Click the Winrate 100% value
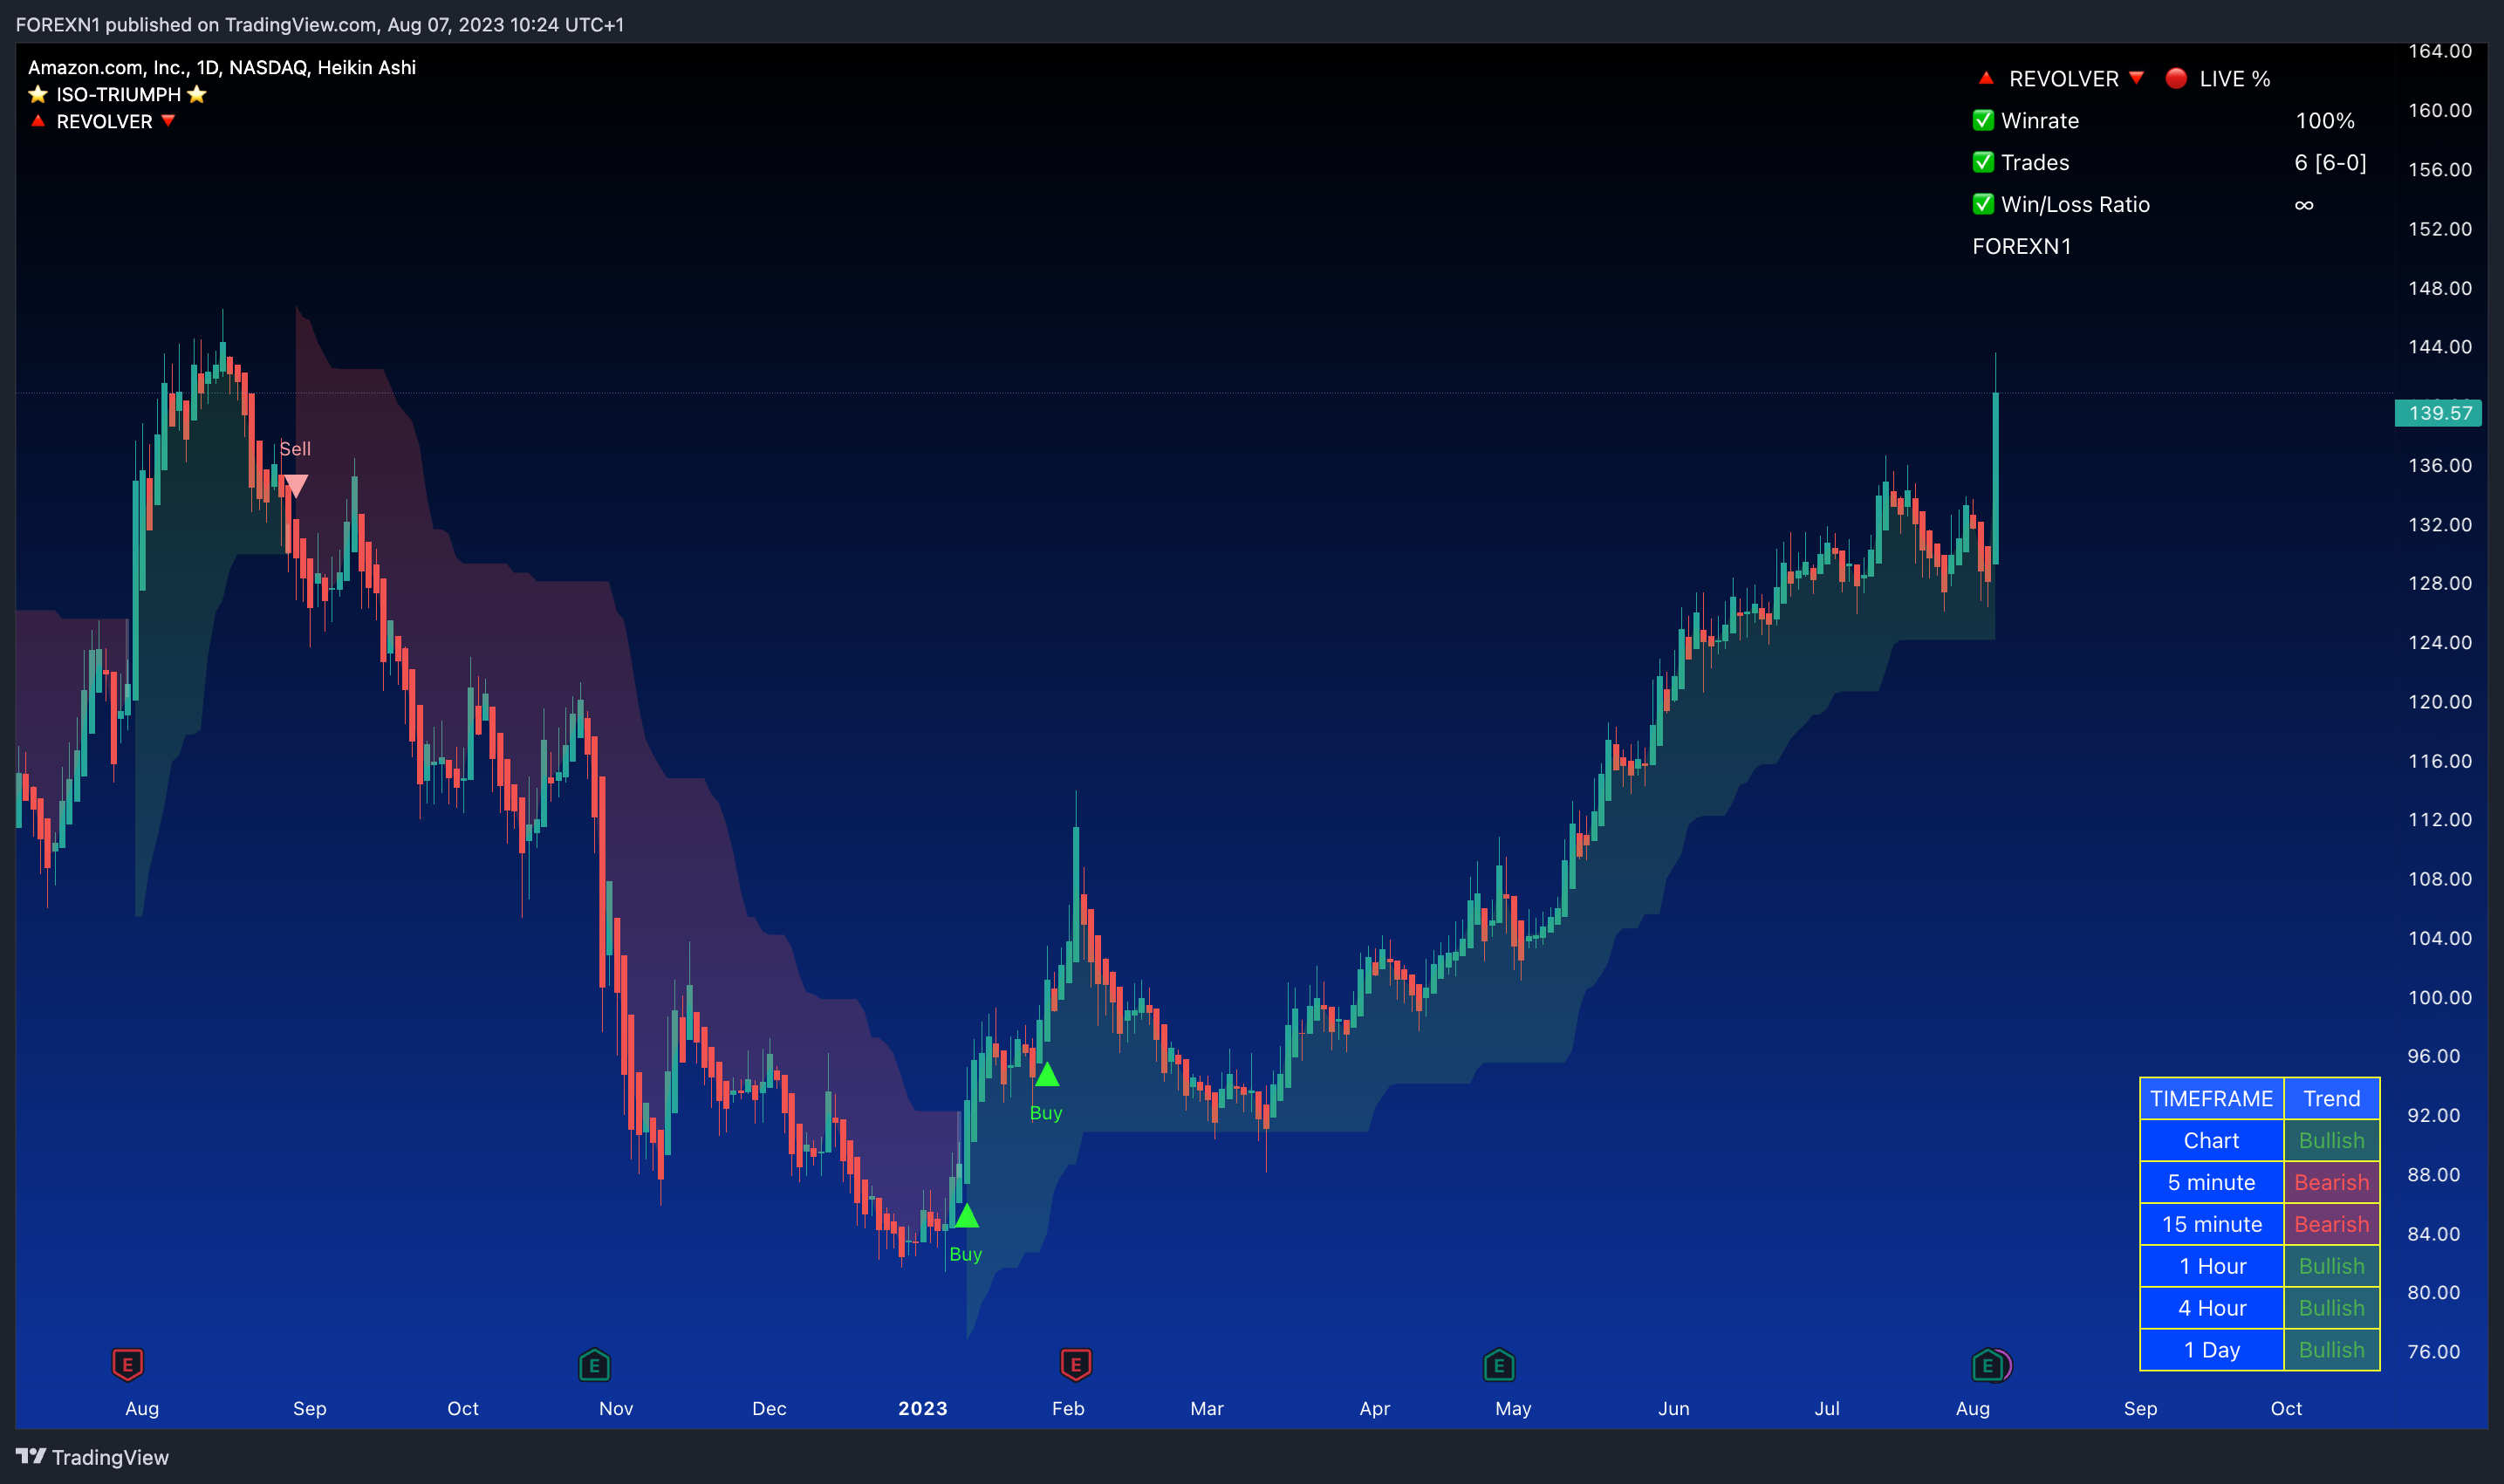This screenshot has width=2504, height=1484. click(2325, 120)
